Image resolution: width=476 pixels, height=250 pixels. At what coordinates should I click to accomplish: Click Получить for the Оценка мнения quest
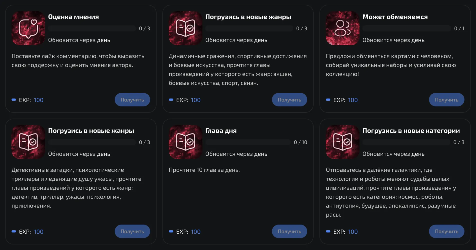click(x=132, y=100)
